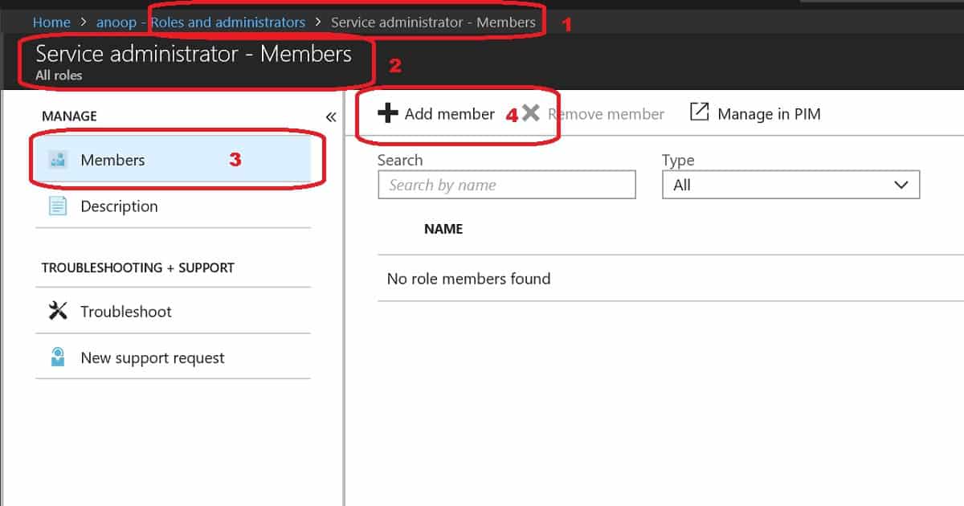Screen dimensions: 964x506
Task: Navigate to Home via the breadcrumb
Action: 51,22
